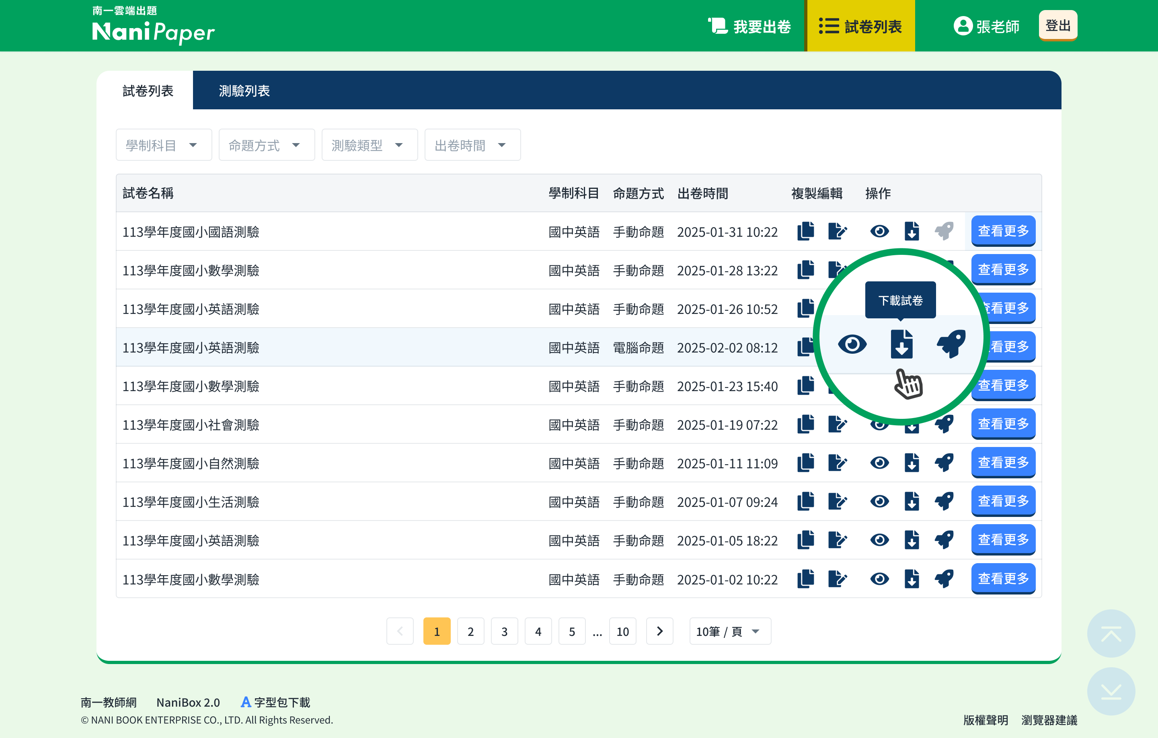Viewport: 1158px width, 738px height.
Task: Open the 瀏覽器建議 footer link
Action: (x=1049, y=720)
